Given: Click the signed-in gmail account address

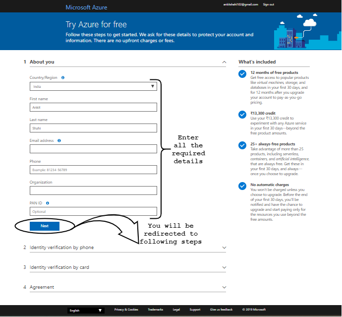Looking at the screenshot, I should [241, 4].
